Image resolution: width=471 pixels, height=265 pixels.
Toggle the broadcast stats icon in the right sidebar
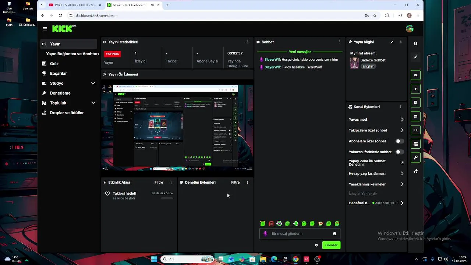415,130
